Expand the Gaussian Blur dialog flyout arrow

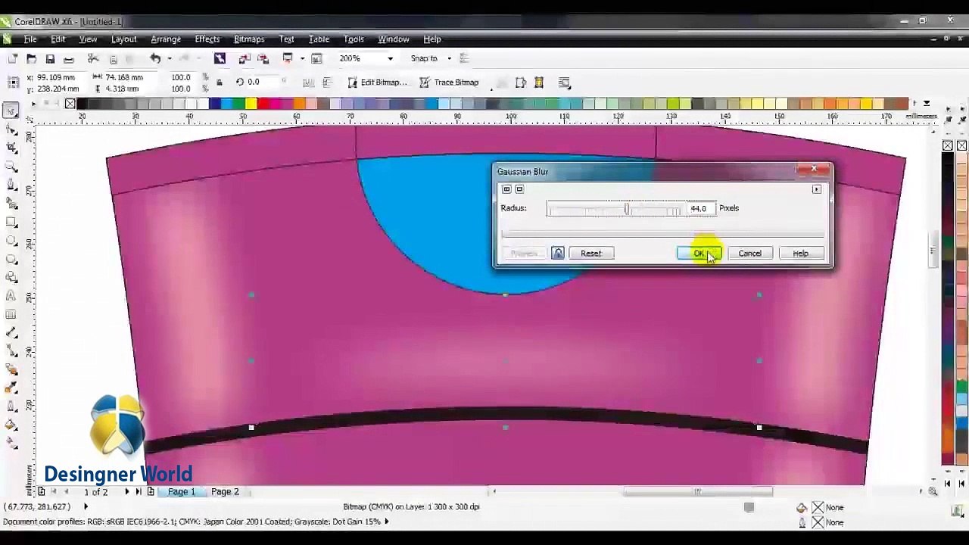coord(816,189)
